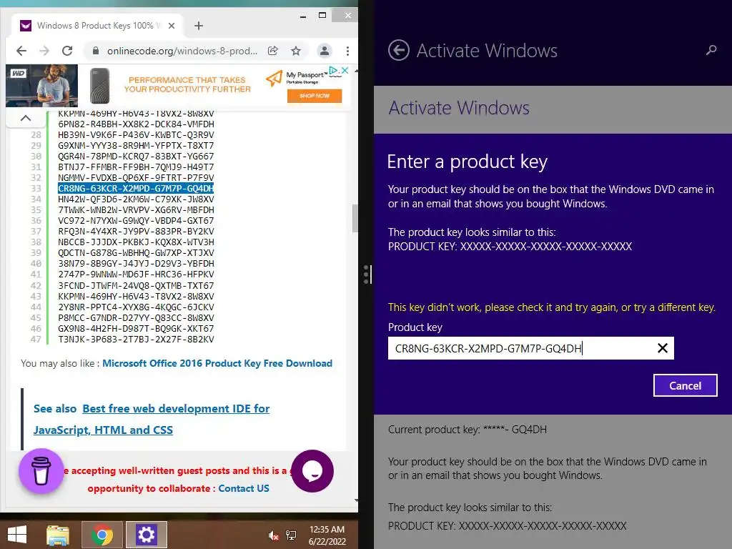Click SHOP NOW in the WD ad
Image resolution: width=732 pixels, height=549 pixels.
[x=315, y=96]
